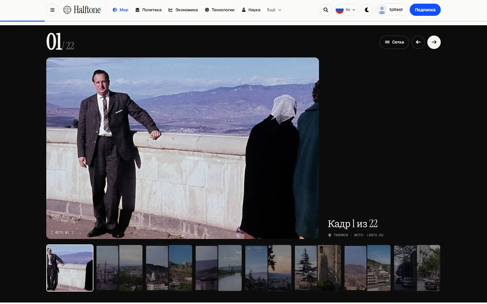The image size is (487, 304).
Task: Click the globe icon beside Мир
Action: (115, 10)
